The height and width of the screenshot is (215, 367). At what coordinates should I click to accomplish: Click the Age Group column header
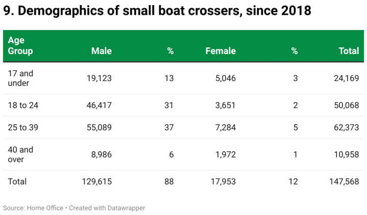(20, 46)
